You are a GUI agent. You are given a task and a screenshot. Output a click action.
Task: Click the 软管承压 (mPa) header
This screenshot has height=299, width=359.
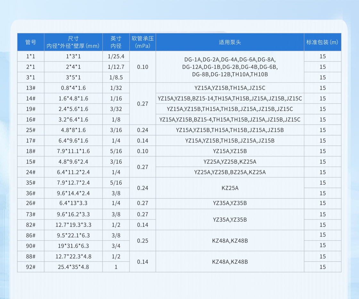[x=143, y=42]
